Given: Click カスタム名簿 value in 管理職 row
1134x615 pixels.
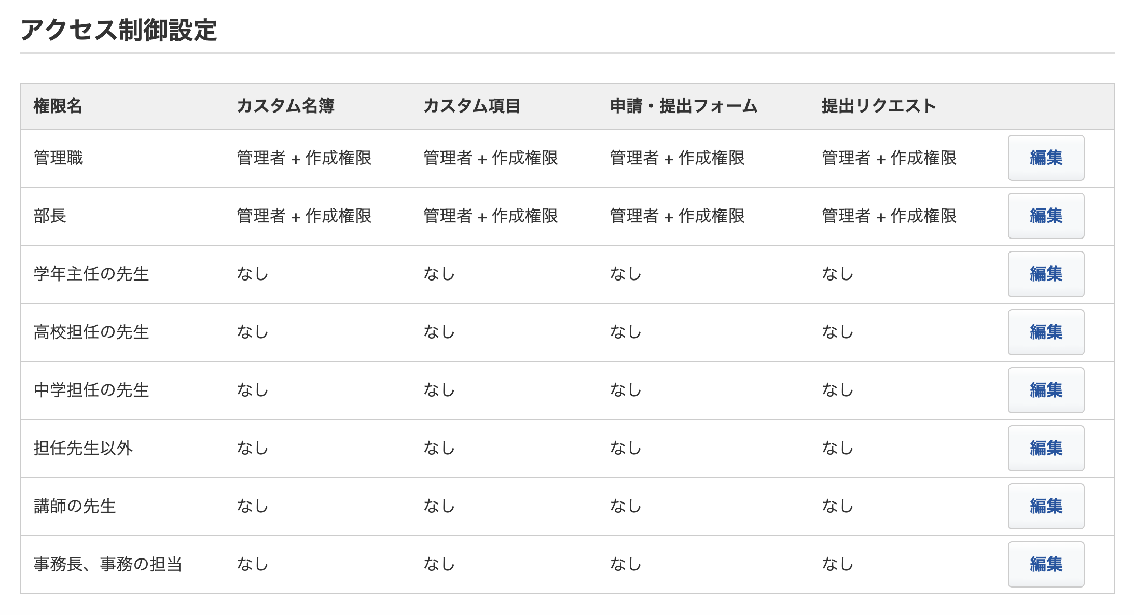Looking at the screenshot, I should [x=304, y=158].
